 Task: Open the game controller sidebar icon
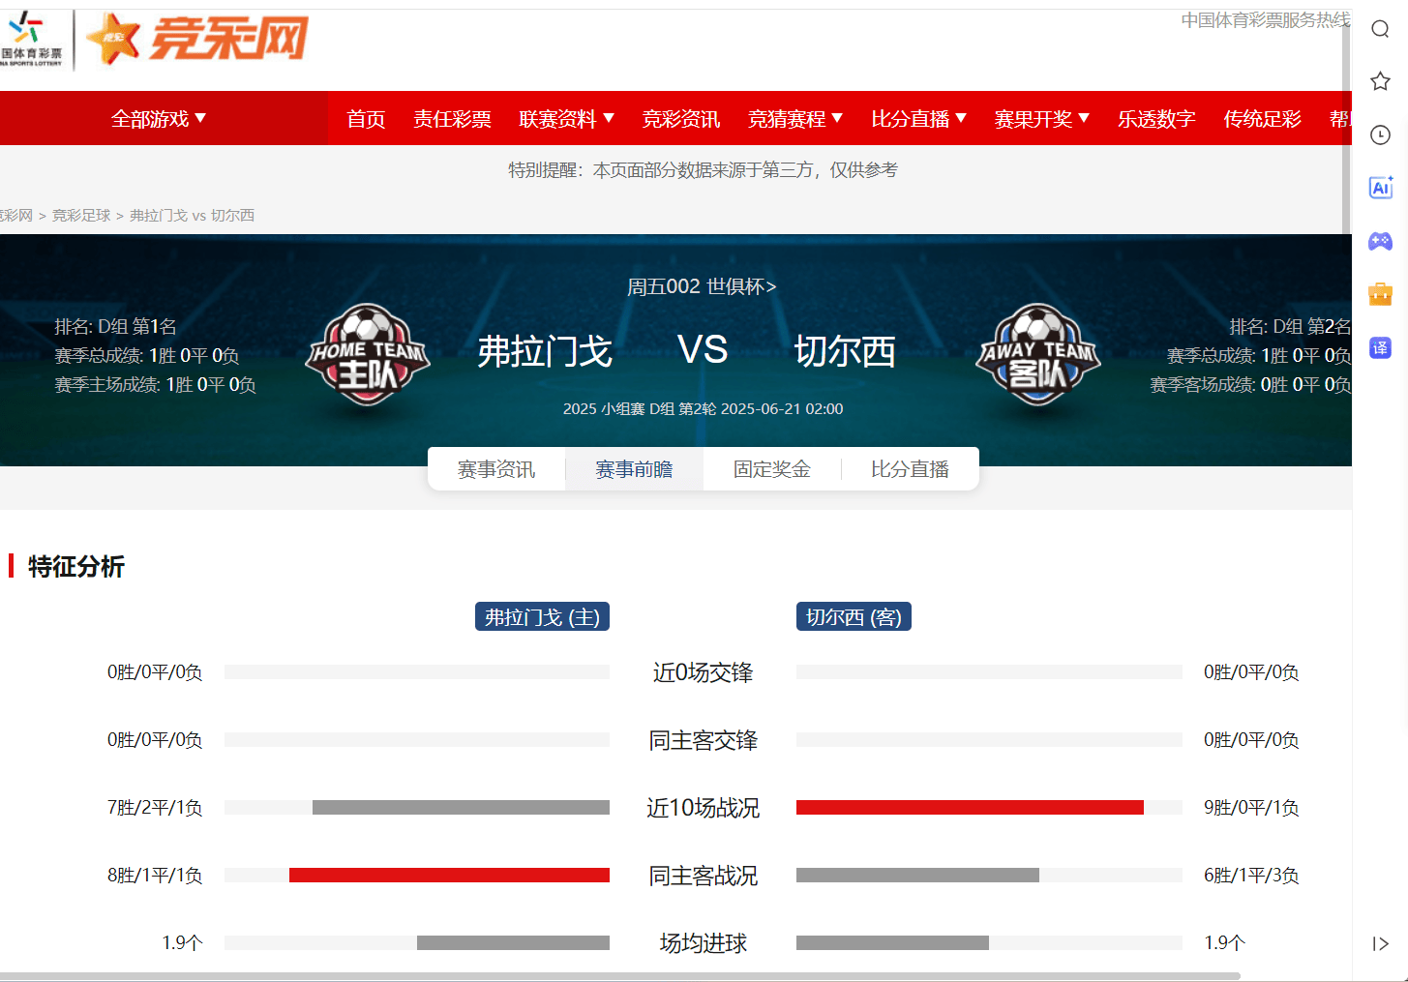coord(1380,241)
